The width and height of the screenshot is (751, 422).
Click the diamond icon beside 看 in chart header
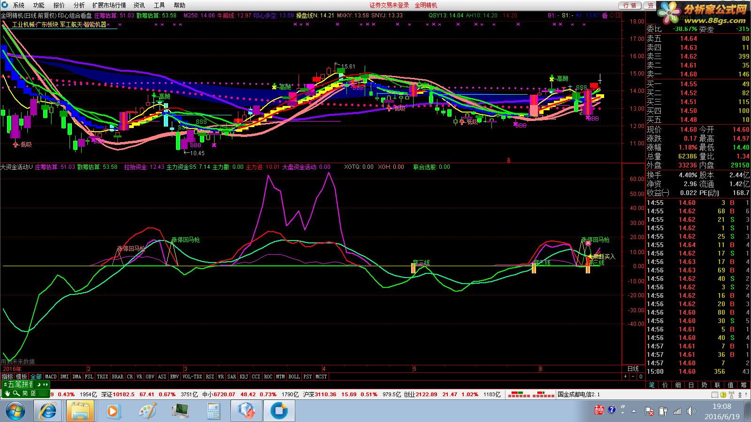click(x=612, y=15)
